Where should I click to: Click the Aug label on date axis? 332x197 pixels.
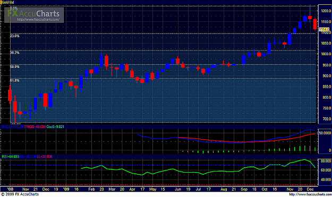click(x=224, y=189)
